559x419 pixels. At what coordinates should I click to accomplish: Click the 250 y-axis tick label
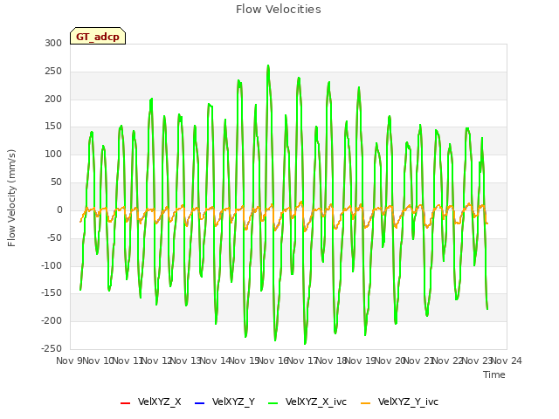tap(53, 72)
